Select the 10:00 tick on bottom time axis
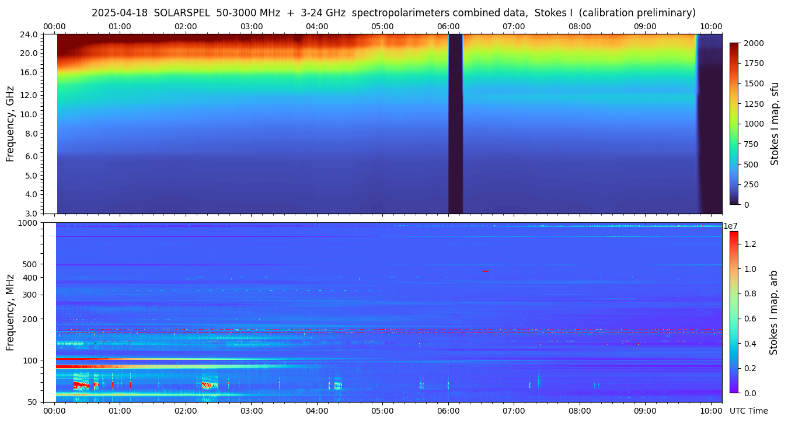 tap(711, 411)
